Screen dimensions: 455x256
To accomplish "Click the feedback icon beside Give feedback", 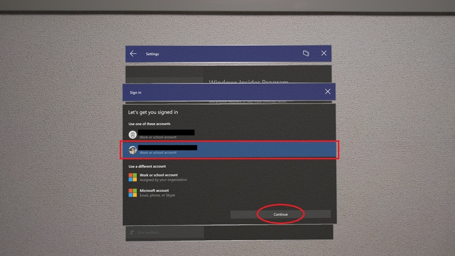I will coord(132,232).
